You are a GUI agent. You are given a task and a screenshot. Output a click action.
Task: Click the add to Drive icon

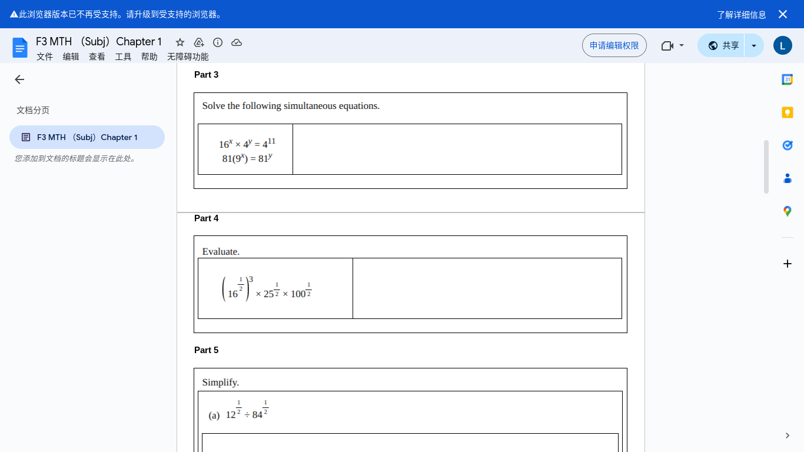199,42
